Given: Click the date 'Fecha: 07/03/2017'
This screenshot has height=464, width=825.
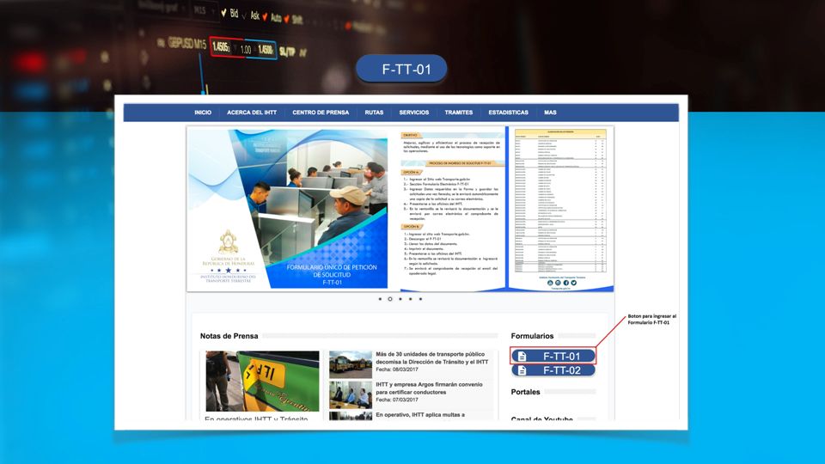Looking at the screenshot, I should point(397,400).
